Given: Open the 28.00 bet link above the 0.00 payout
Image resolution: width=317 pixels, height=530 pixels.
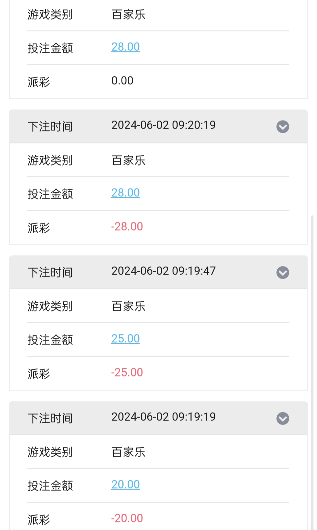Looking at the screenshot, I should (x=126, y=47).
